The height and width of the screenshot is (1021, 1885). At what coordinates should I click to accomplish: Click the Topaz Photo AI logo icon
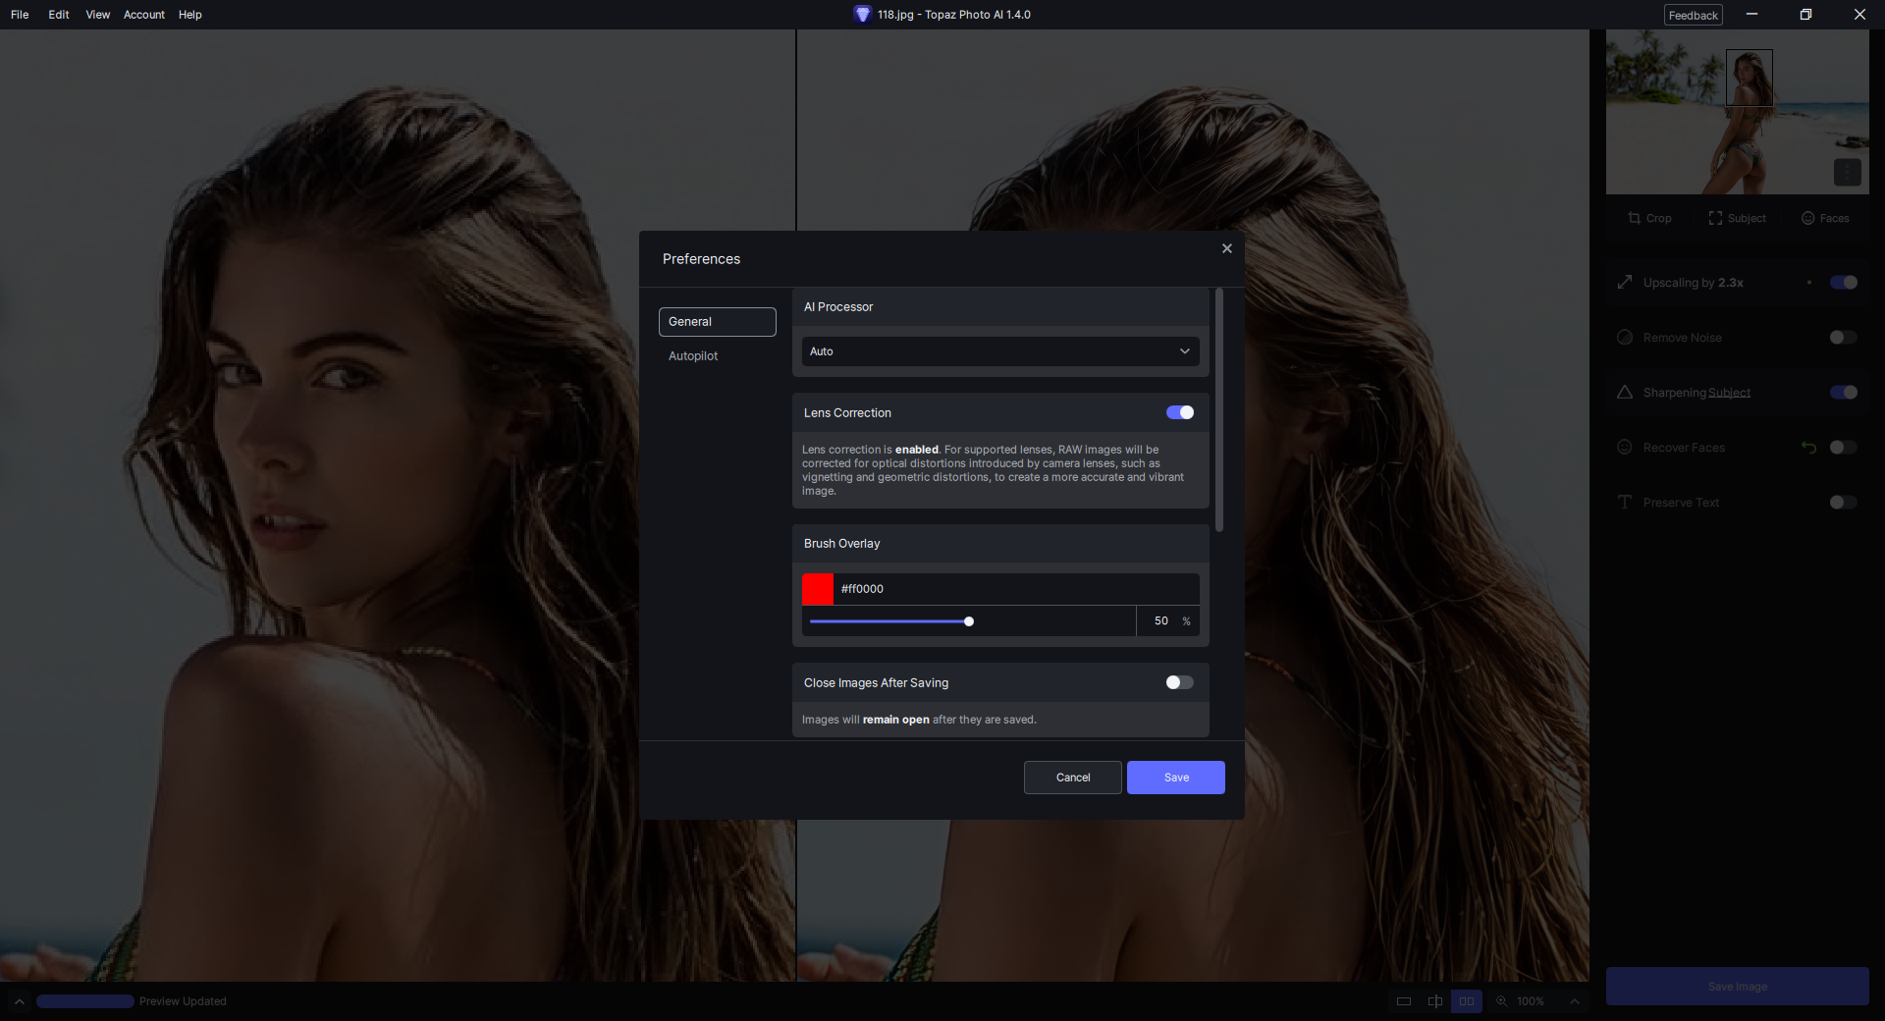point(862,14)
